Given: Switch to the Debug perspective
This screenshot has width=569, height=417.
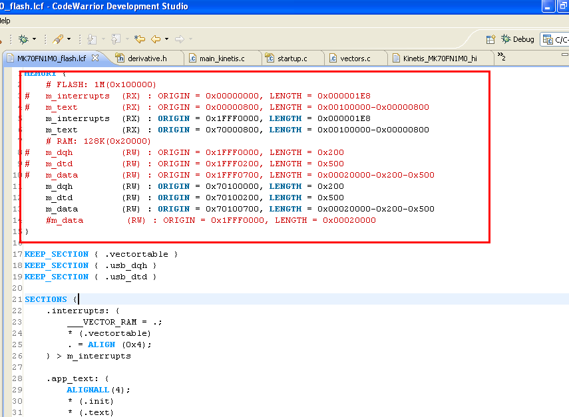Looking at the screenshot, I should click(518, 39).
